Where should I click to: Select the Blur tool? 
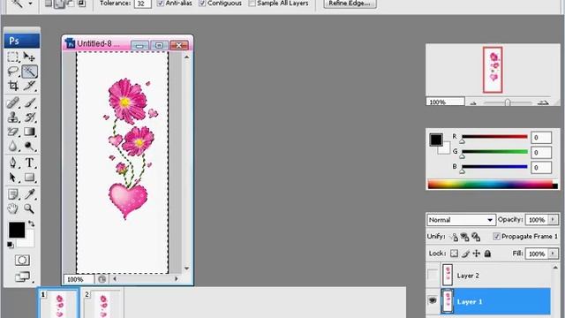tap(13, 146)
